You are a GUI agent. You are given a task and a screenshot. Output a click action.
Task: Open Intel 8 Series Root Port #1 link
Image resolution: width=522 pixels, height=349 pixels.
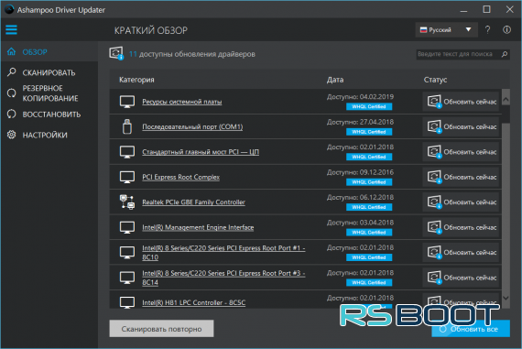pos(223,253)
